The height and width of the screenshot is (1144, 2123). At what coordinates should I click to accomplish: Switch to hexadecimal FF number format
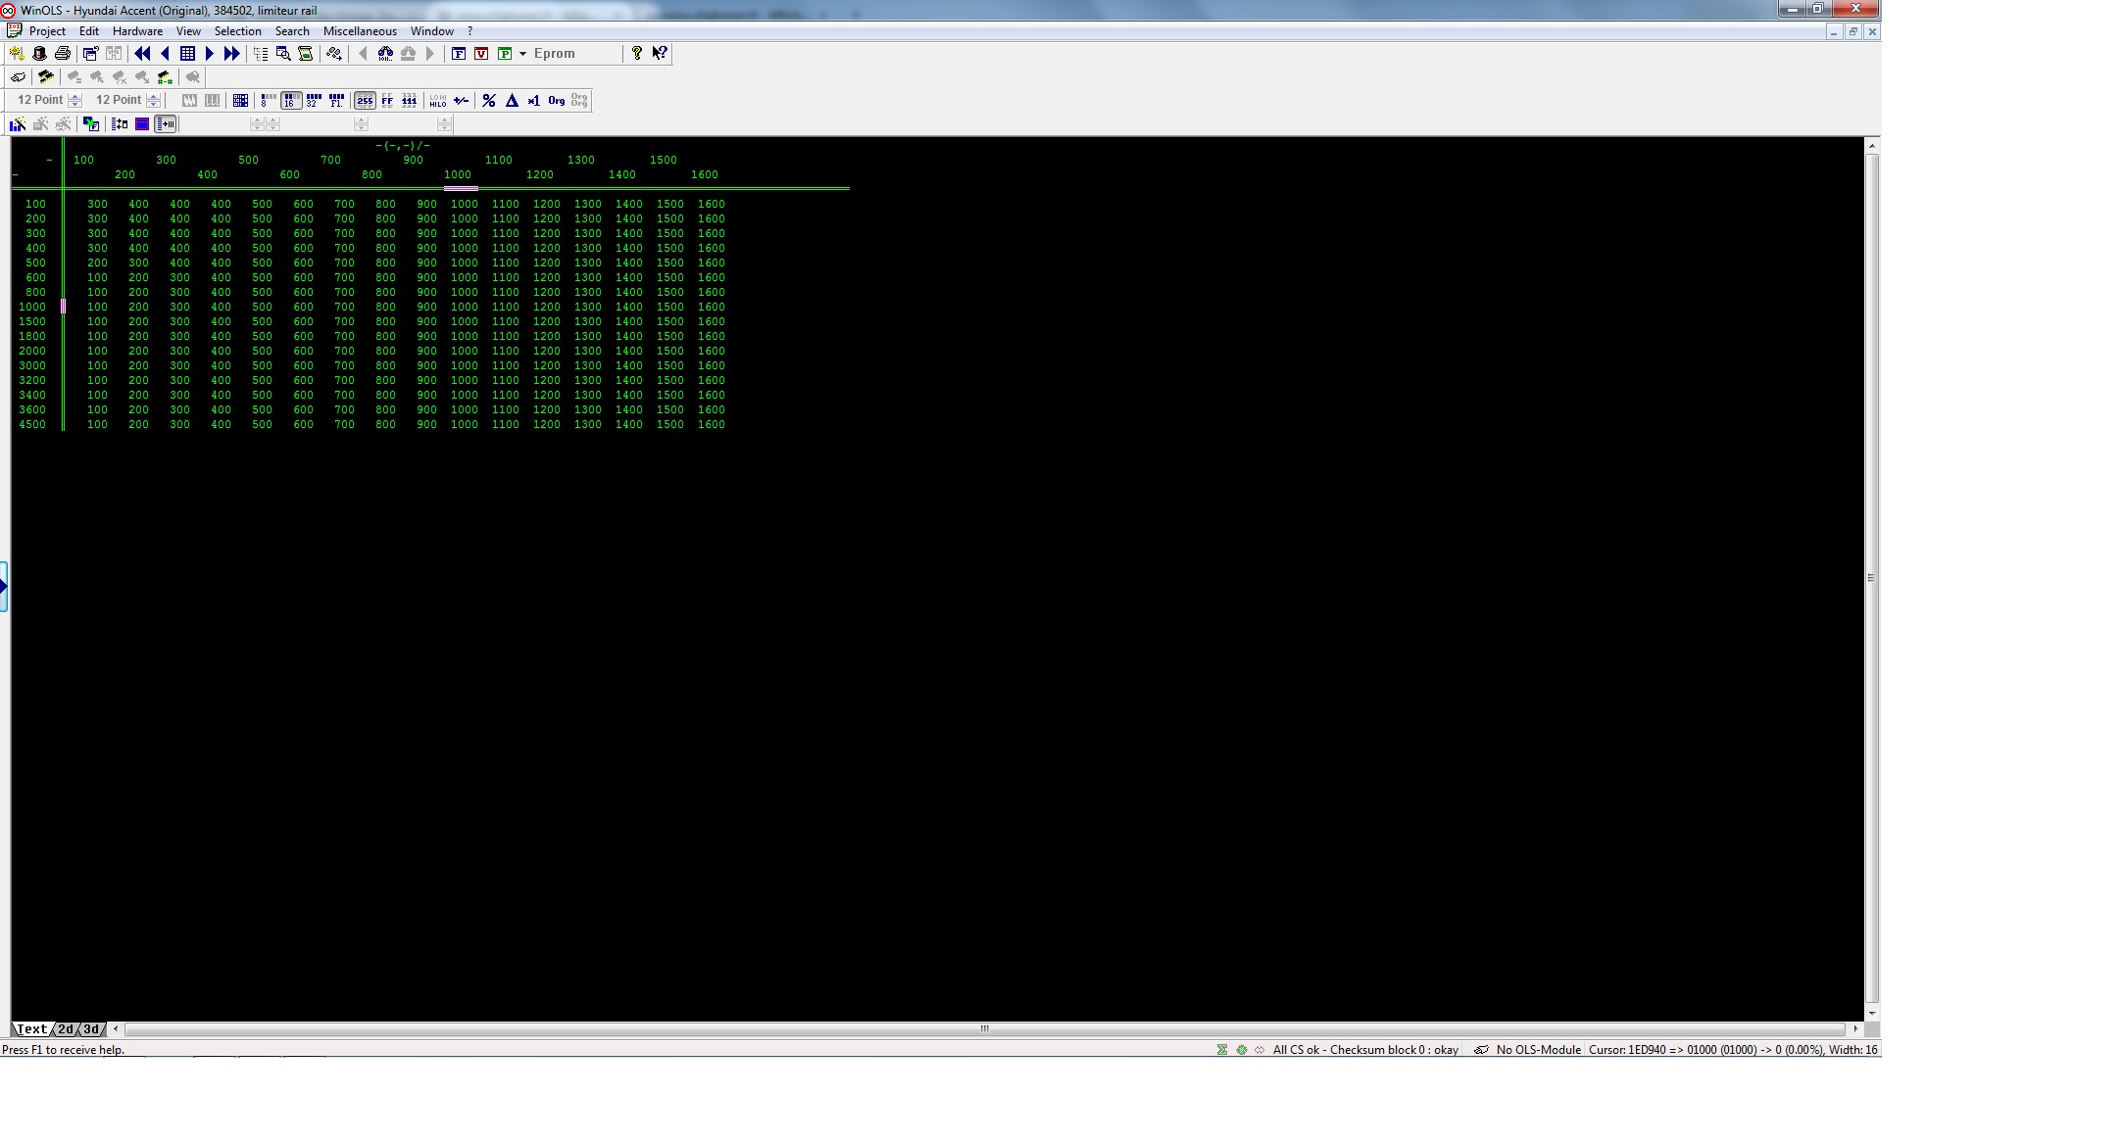click(387, 101)
